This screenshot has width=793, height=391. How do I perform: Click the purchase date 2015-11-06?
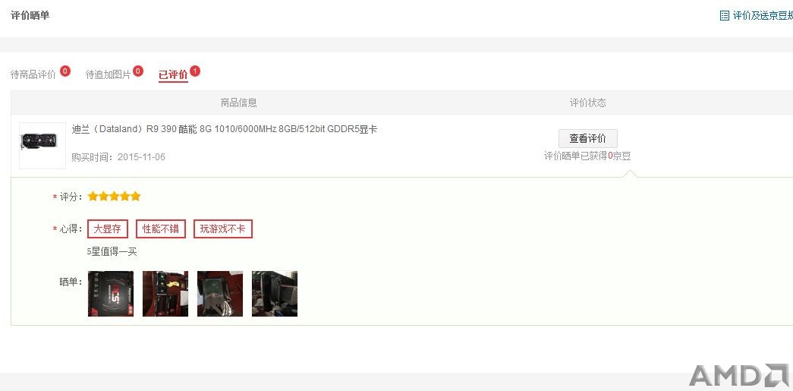coord(142,157)
